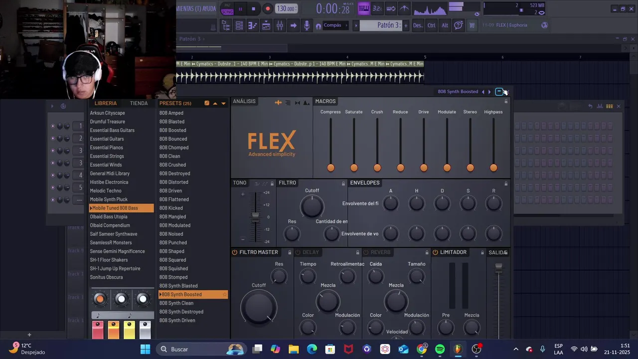
Task: Show the stereo analysis view icon
Action: [x=298, y=103]
